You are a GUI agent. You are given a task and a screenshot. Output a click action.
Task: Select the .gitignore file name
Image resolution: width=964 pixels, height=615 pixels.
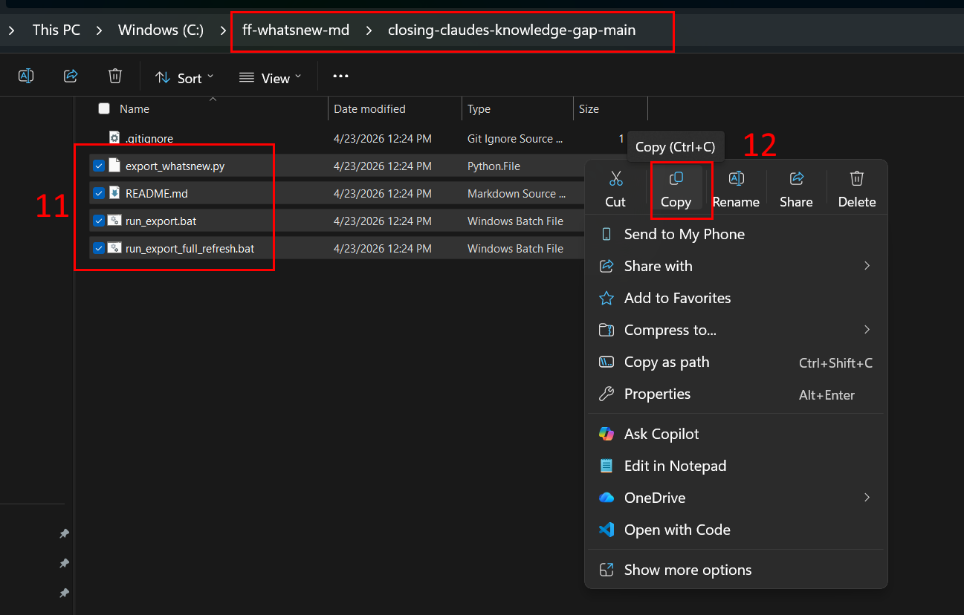(149, 138)
